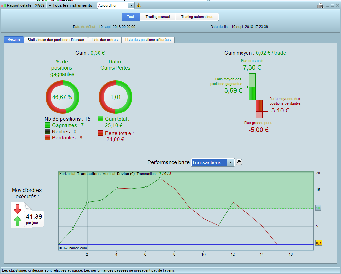Click the XIGJS account label
The image size is (341, 274).
click(40, 6)
